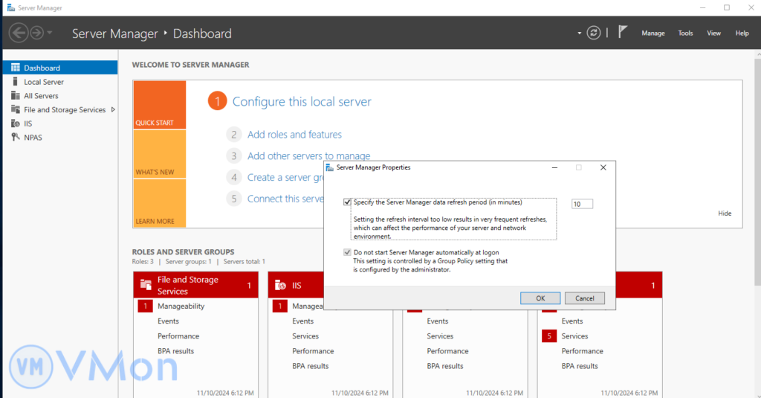
Task: Open the notifications flag icon
Action: click(623, 33)
